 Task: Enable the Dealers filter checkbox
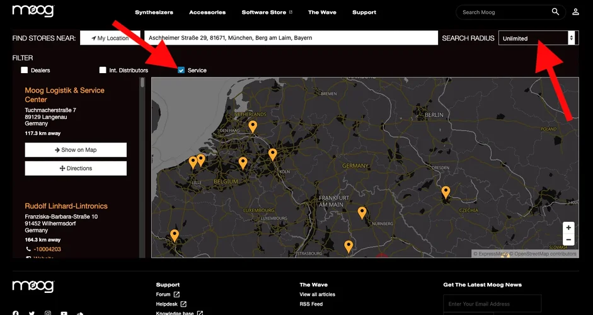pos(25,71)
